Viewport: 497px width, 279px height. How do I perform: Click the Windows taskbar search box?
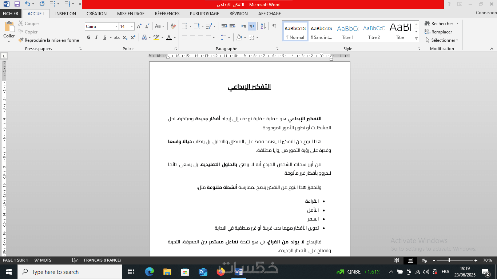pyautogui.click(x=70, y=272)
